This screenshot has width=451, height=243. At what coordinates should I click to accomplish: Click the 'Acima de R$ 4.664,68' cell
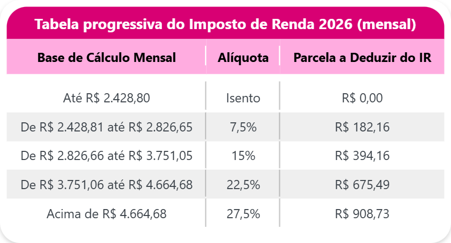click(107, 213)
